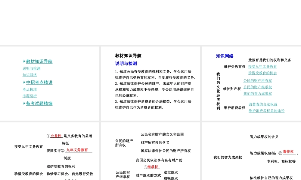301x180 pixels.
Task: Click the text 专利权、商标权等
Action: point(281,161)
